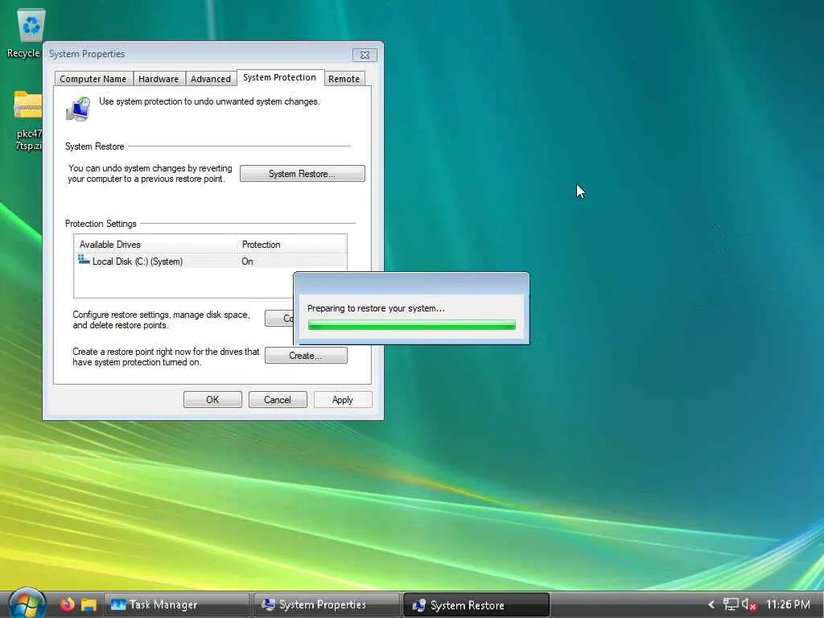Open the Hardware tab
The width and height of the screenshot is (824, 618).
pos(159,79)
